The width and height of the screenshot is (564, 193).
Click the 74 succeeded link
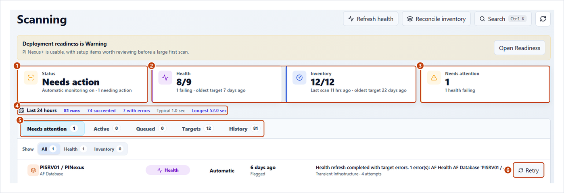pos(101,110)
